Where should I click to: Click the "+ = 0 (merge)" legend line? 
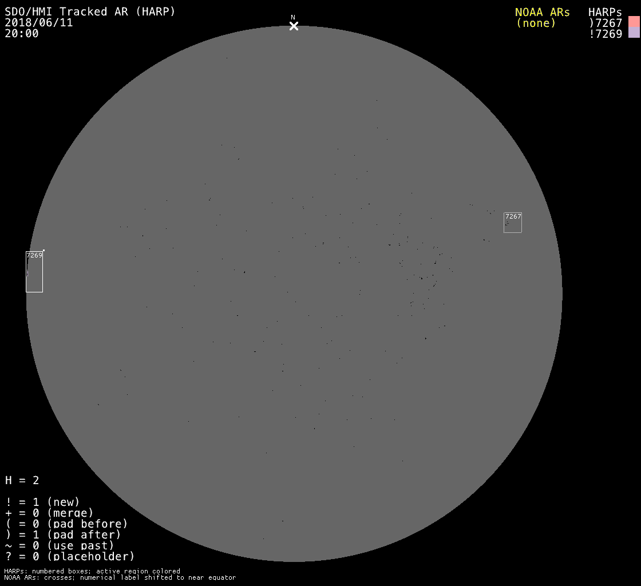coord(49,513)
